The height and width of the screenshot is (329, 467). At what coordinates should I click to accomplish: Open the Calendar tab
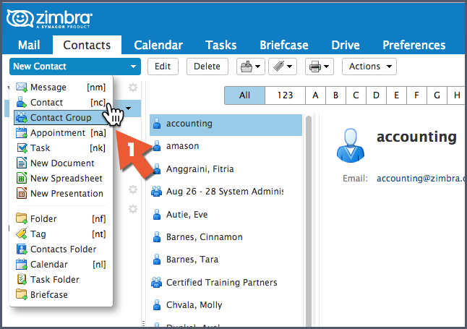click(158, 45)
